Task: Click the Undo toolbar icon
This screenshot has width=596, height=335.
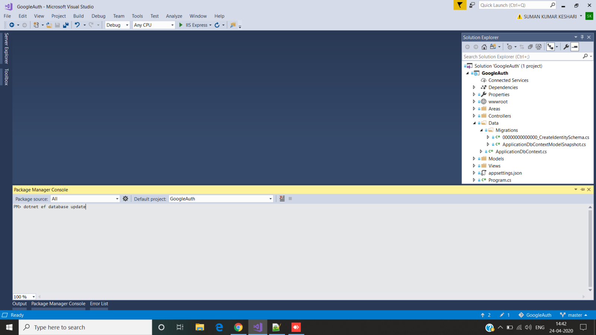Action: pos(77,25)
